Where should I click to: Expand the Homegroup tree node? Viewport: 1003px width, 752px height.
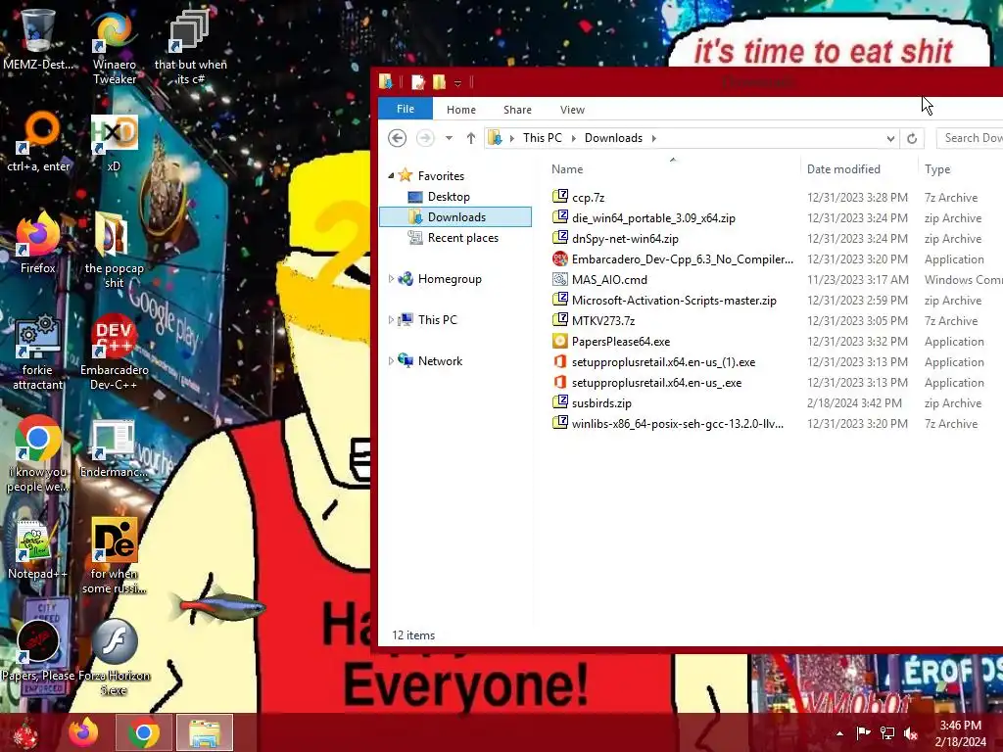pyautogui.click(x=391, y=279)
